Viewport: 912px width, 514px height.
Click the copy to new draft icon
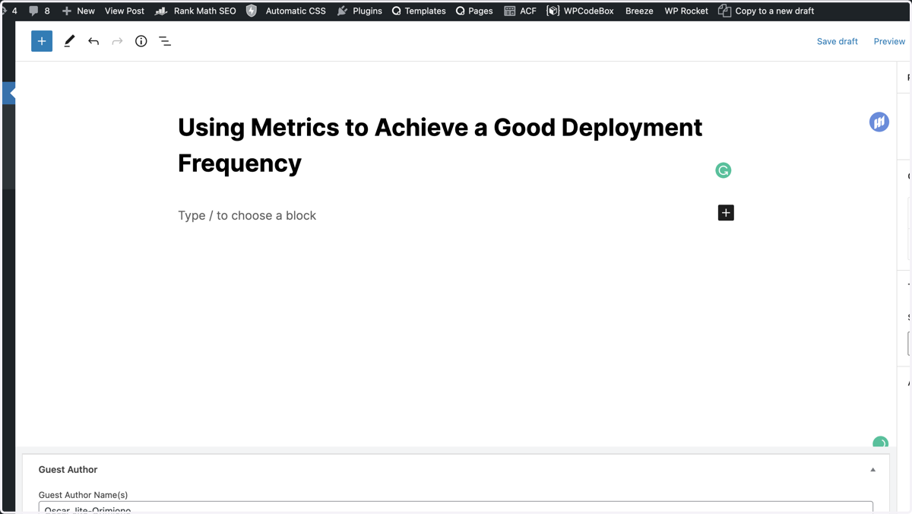[x=725, y=11]
